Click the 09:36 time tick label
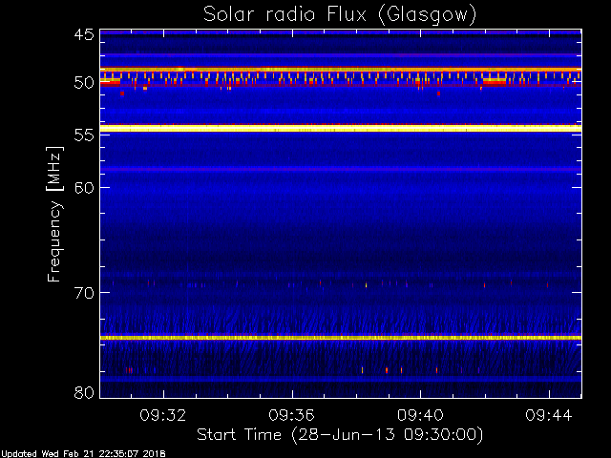The height and width of the screenshot is (458, 611). click(x=291, y=415)
